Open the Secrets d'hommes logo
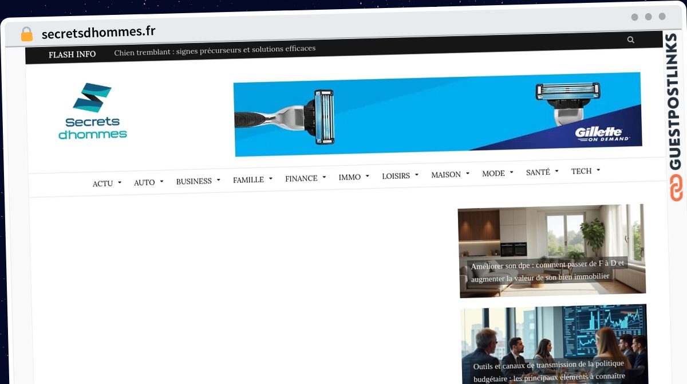This screenshot has width=687, height=384. point(93,111)
